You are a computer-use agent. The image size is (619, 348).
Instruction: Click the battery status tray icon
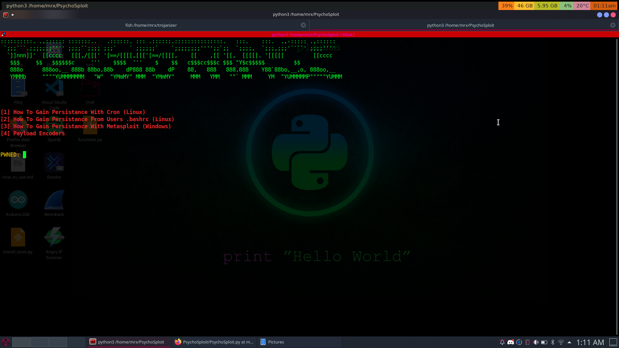[x=544, y=342]
